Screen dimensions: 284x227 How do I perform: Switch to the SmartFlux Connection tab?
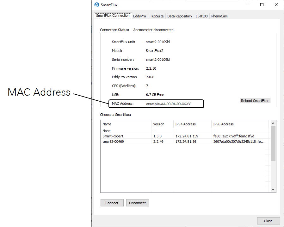113,16
